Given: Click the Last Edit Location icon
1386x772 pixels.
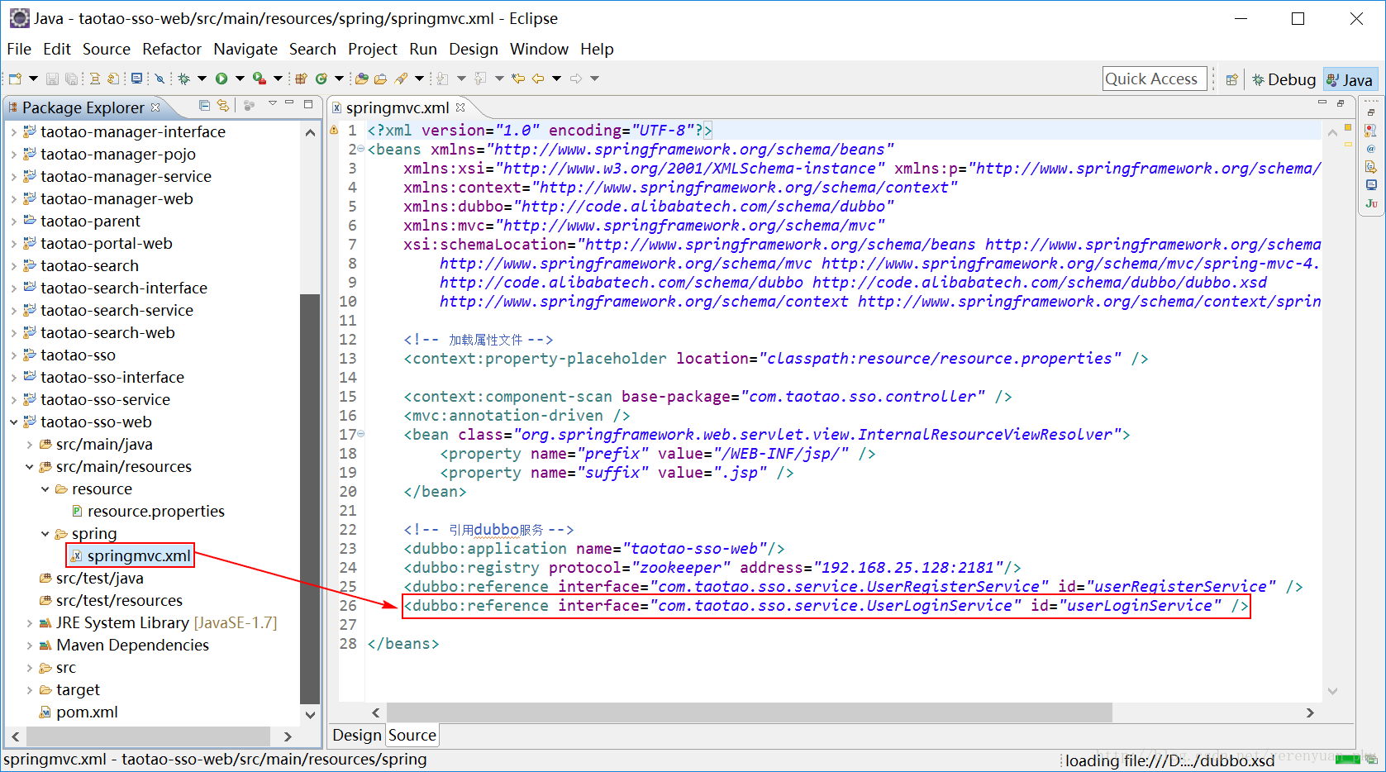Looking at the screenshot, I should click(518, 79).
